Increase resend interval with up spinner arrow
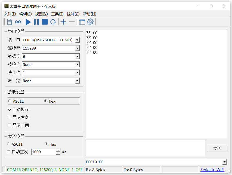This screenshot has width=232, height=175. point(58,151)
